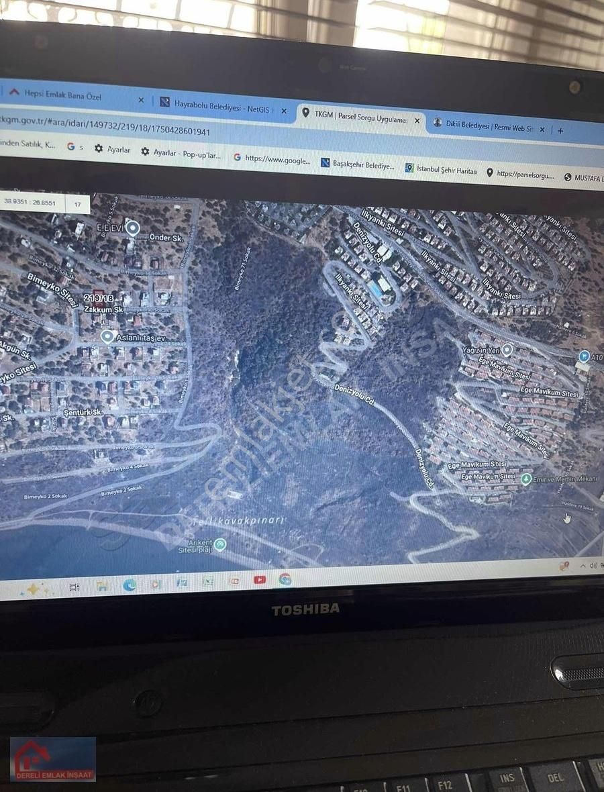The height and width of the screenshot is (792, 604).
Task: Switch to the Hayrabolu Belediyesi NetGIS tab
Action: 222,106
